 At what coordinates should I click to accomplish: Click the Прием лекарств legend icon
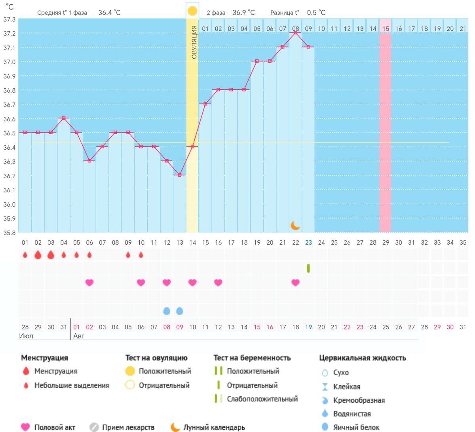tap(94, 427)
